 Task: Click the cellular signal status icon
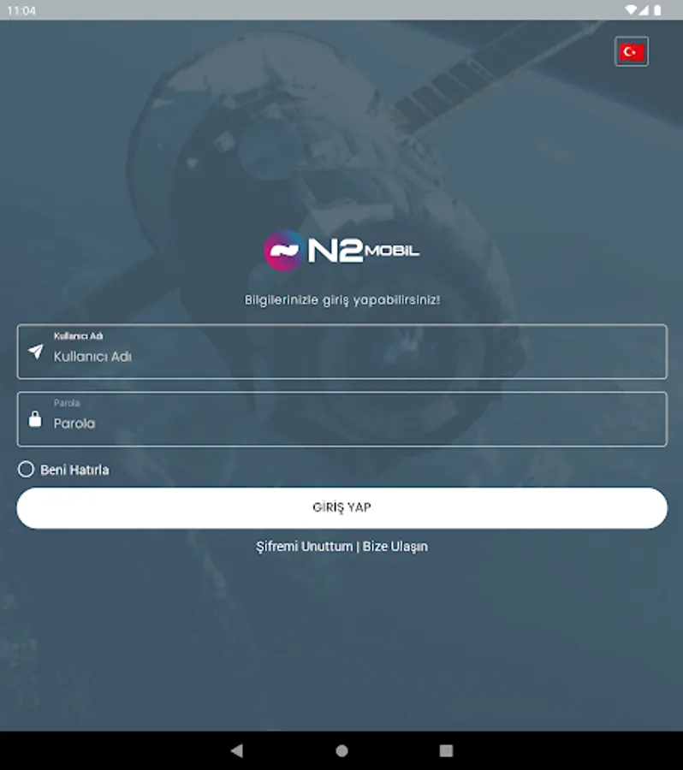coord(644,10)
